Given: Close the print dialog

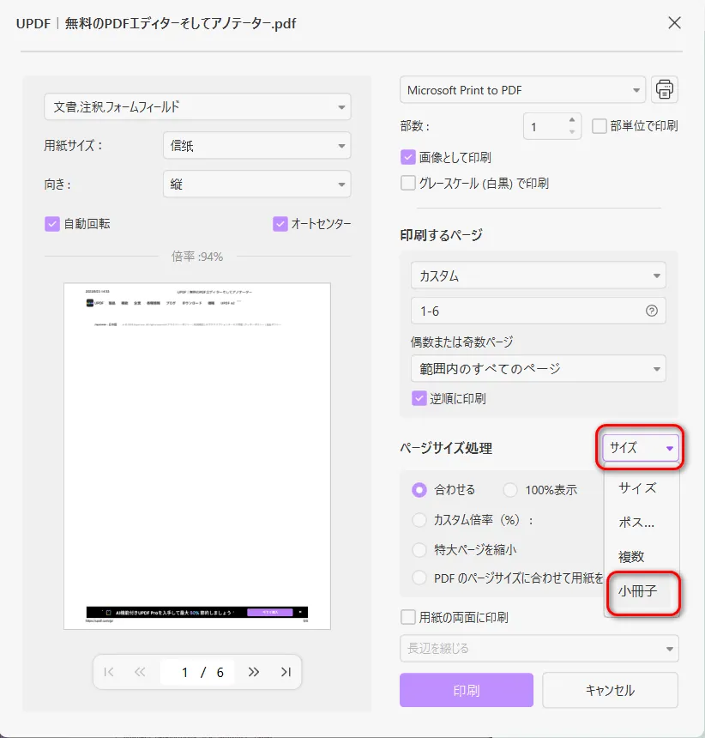Looking at the screenshot, I should [x=674, y=22].
